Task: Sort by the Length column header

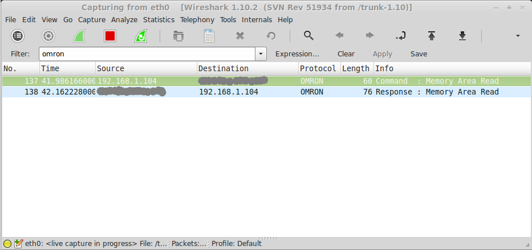Action: (x=357, y=68)
